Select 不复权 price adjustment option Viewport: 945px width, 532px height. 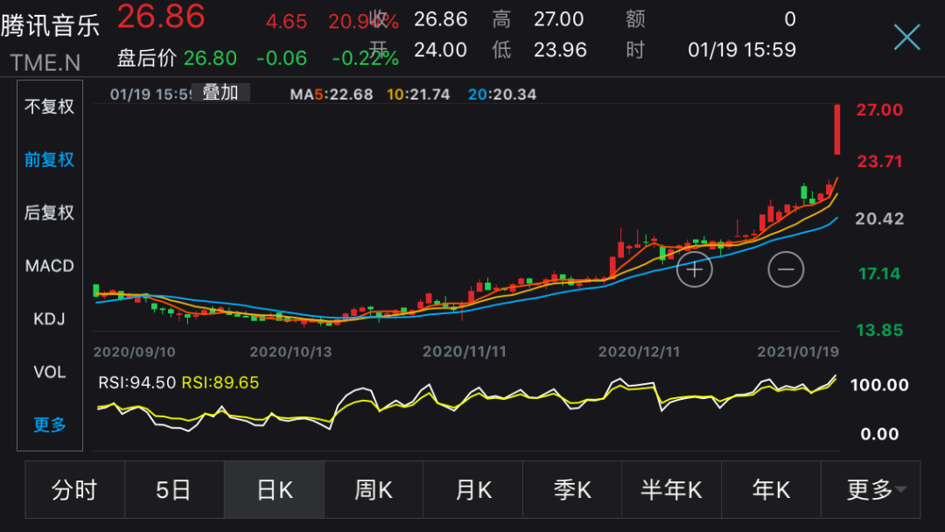49,107
